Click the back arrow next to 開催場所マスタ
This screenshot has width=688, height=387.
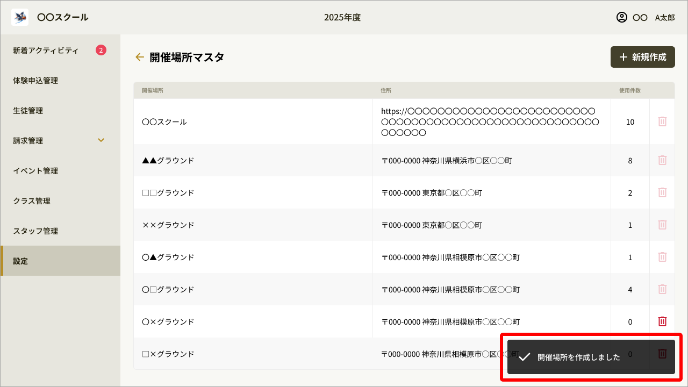(140, 57)
